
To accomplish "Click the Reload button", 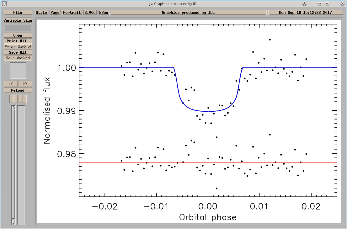I will pos(18,90).
